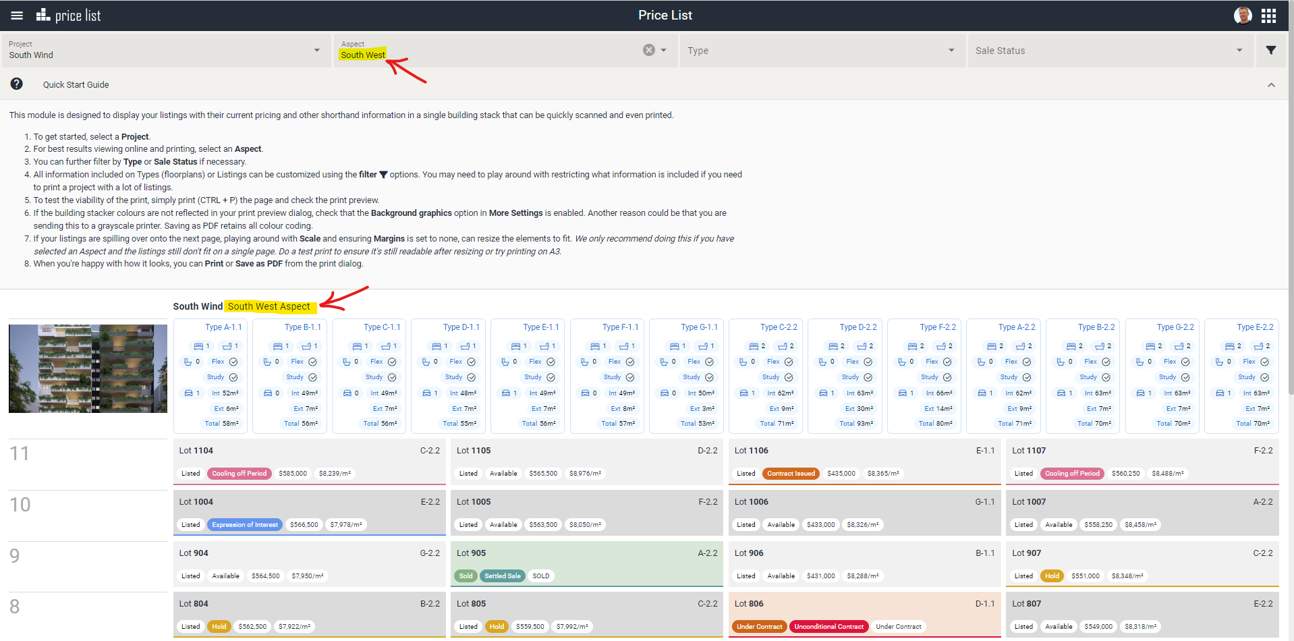Click the Quick Start Guide help icon
The image size is (1294, 641).
pyautogui.click(x=17, y=84)
